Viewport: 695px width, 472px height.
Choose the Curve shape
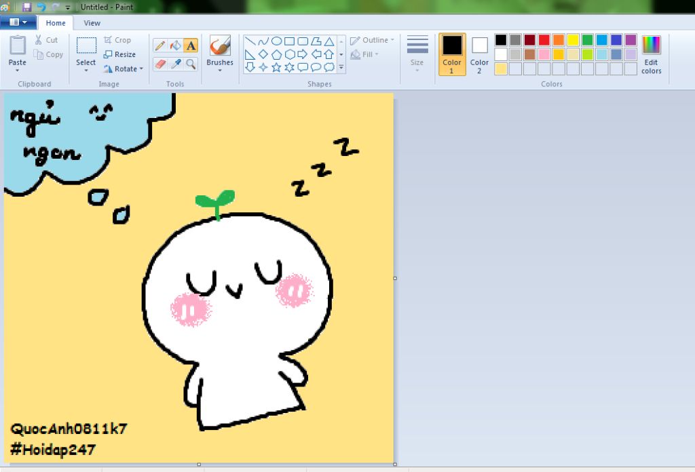(x=263, y=41)
